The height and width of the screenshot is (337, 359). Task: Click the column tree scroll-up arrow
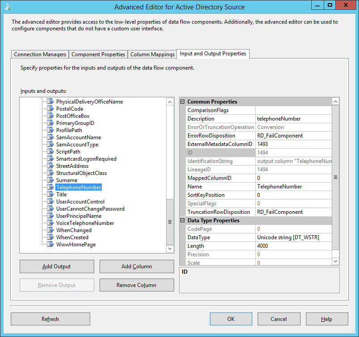[170, 102]
